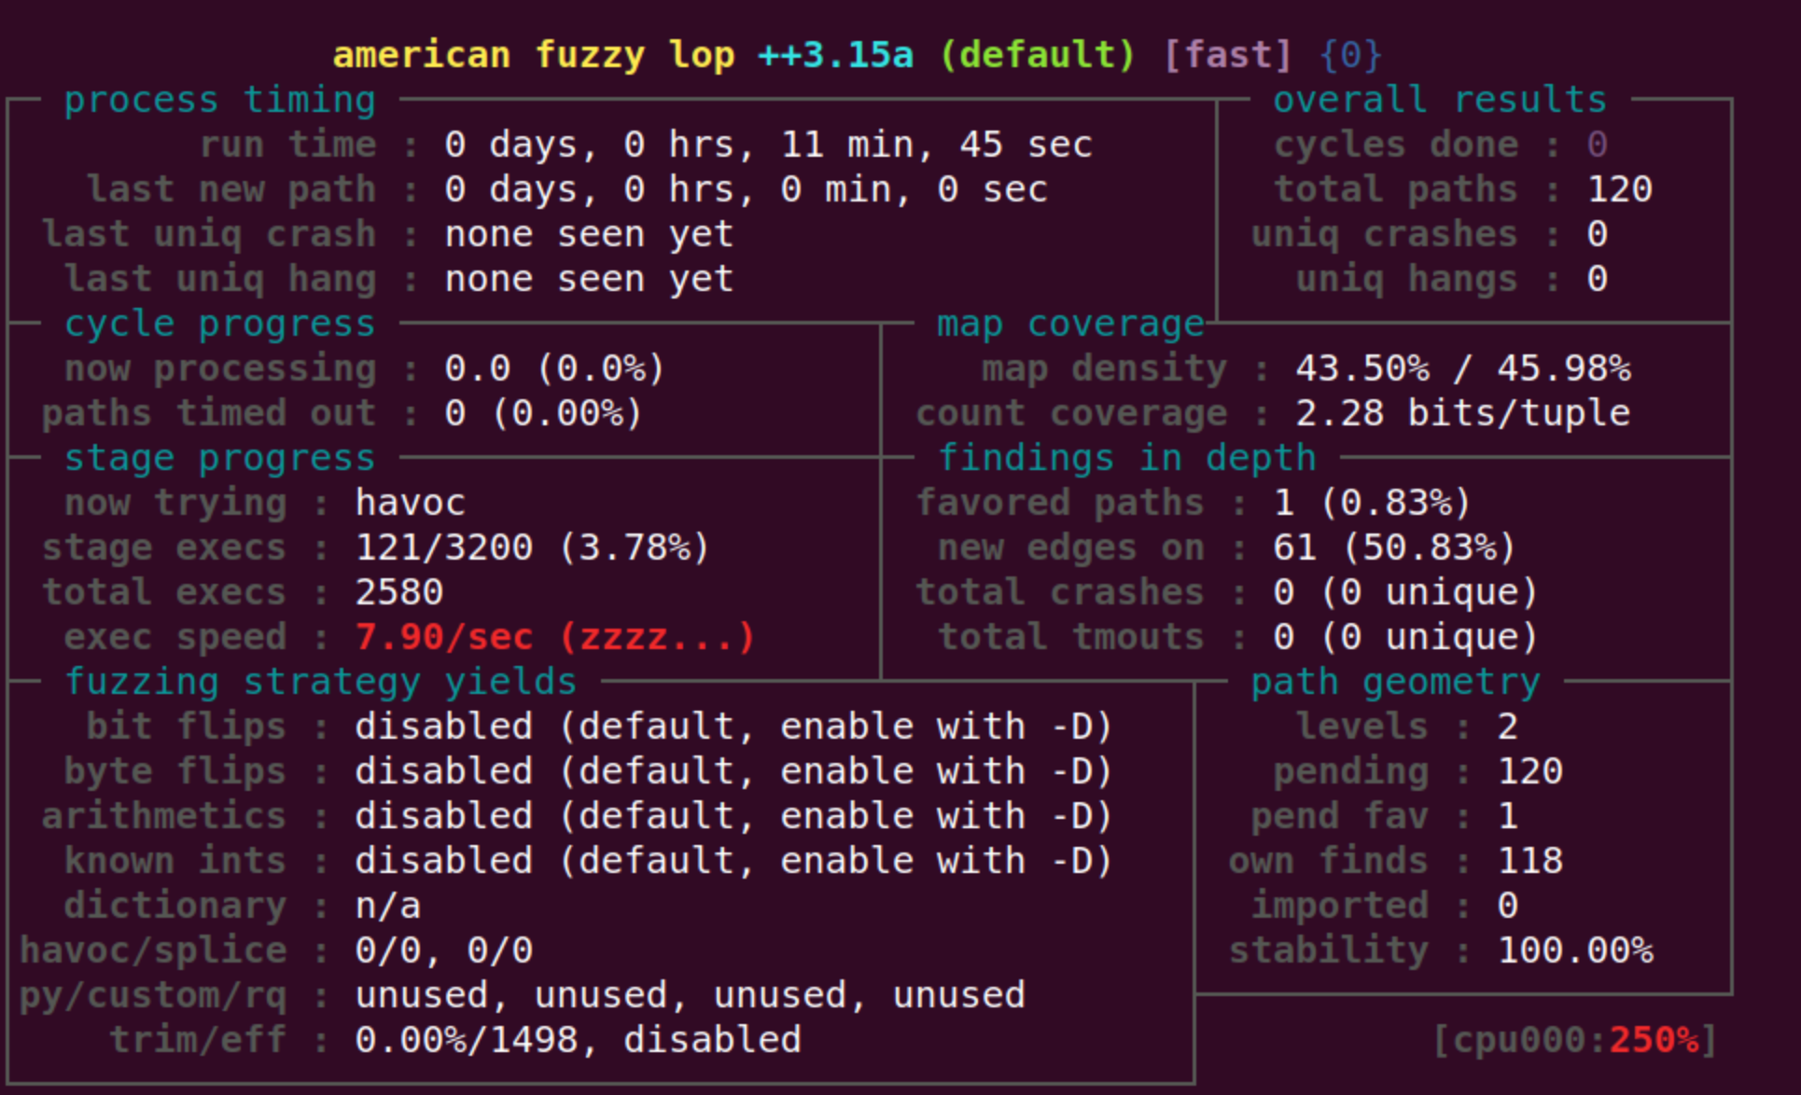1801x1095 pixels.
Task: Click the 'process timing' section header
Action: point(219,100)
